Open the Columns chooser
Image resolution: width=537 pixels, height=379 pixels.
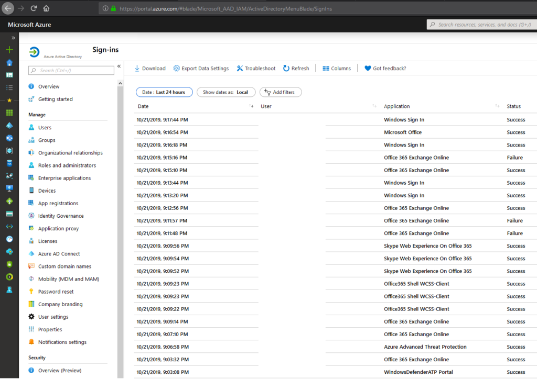tap(337, 69)
